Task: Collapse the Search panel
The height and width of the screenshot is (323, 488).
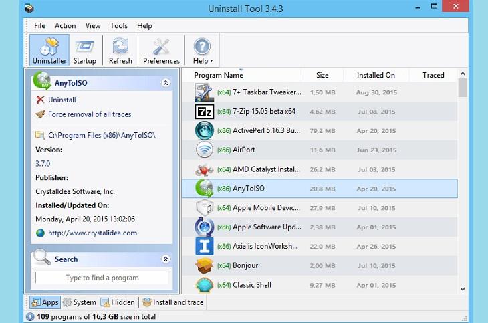Action: point(166,259)
